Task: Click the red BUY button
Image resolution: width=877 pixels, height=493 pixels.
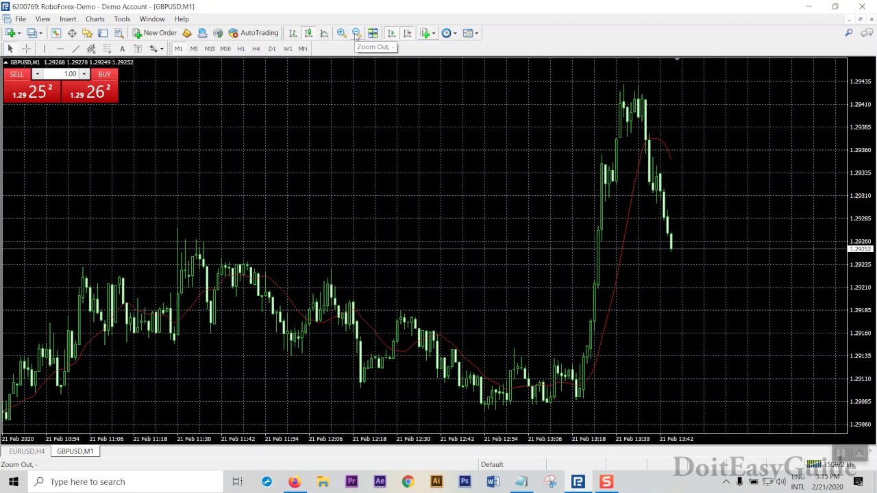Action: click(104, 74)
